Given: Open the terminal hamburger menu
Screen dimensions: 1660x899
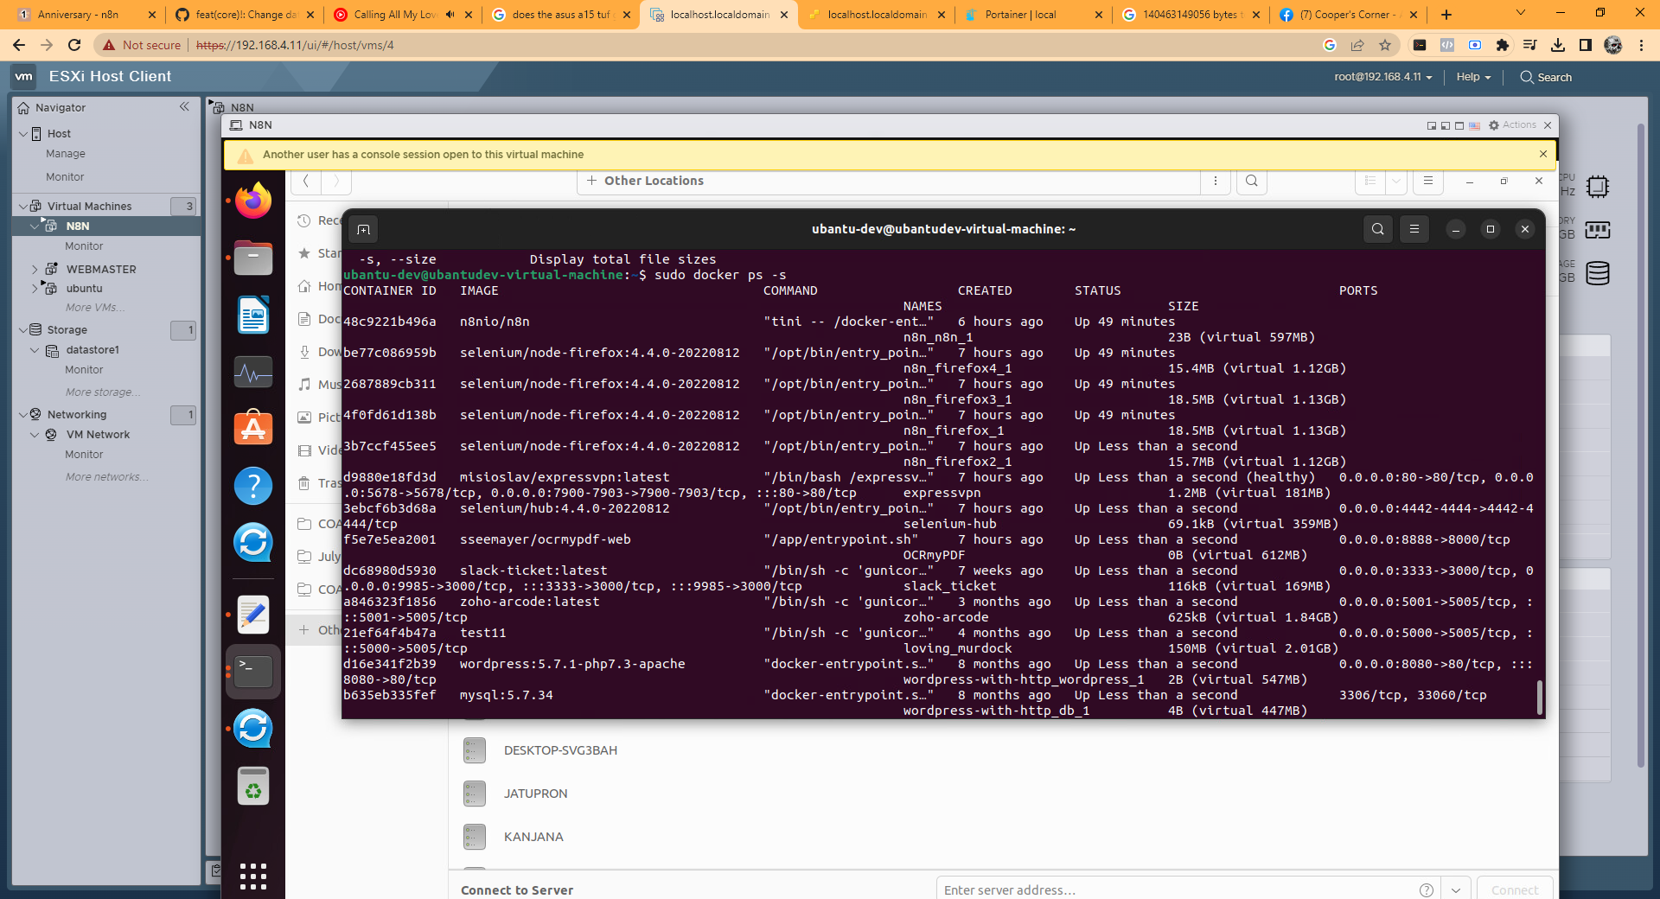Looking at the screenshot, I should [1414, 229].
